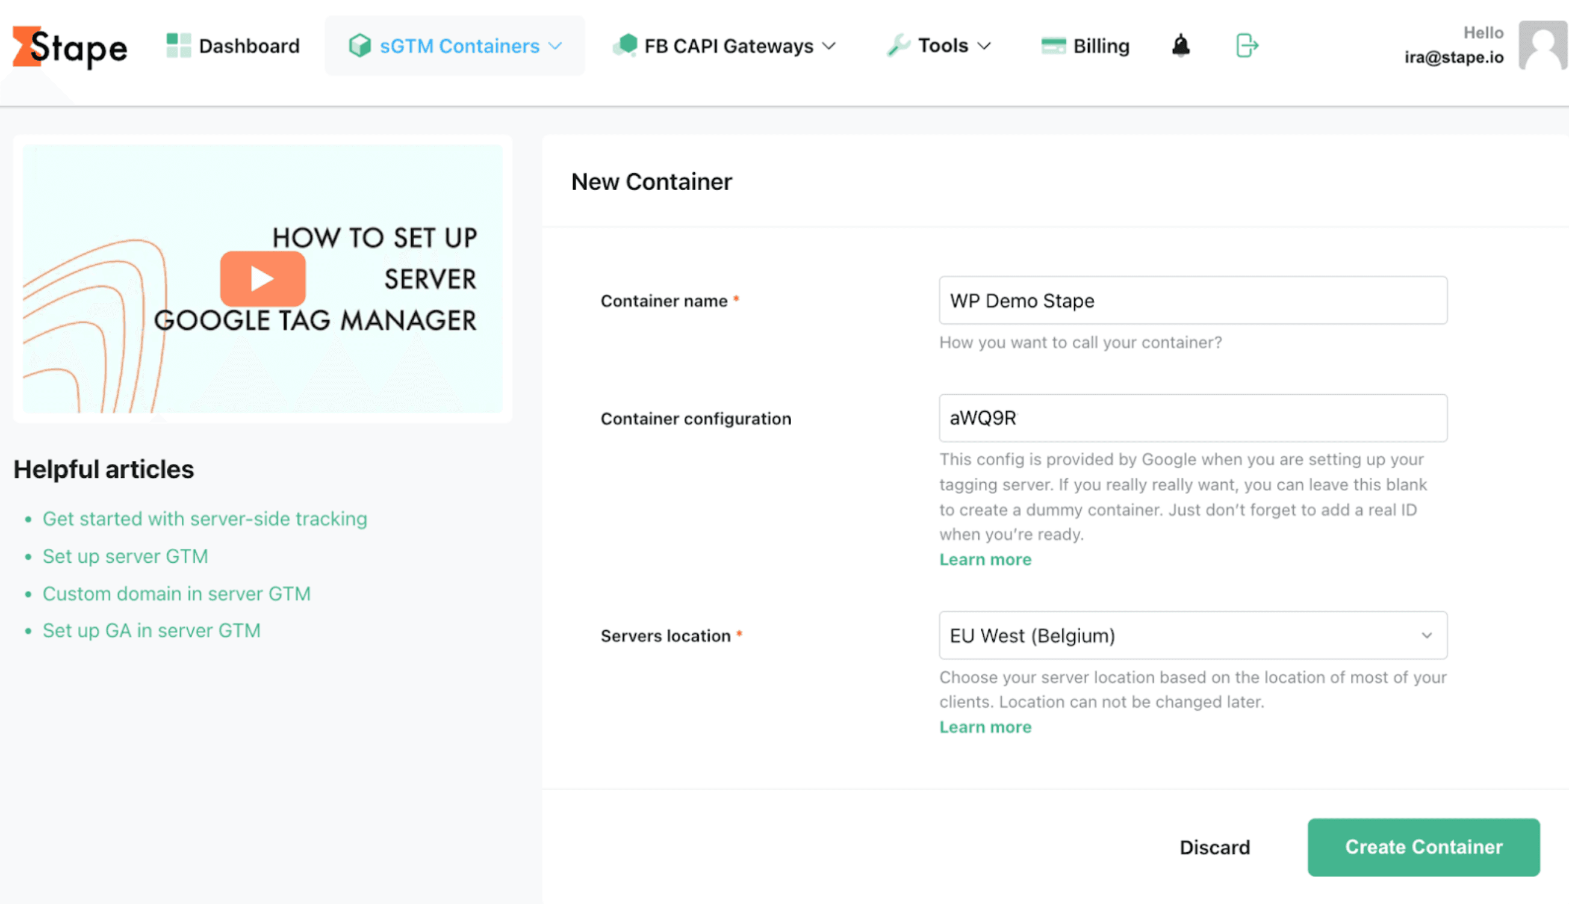This screenshot has height=904, width=1569.
Task: Play the server GTM setup video
Action: tap(263, 279)
